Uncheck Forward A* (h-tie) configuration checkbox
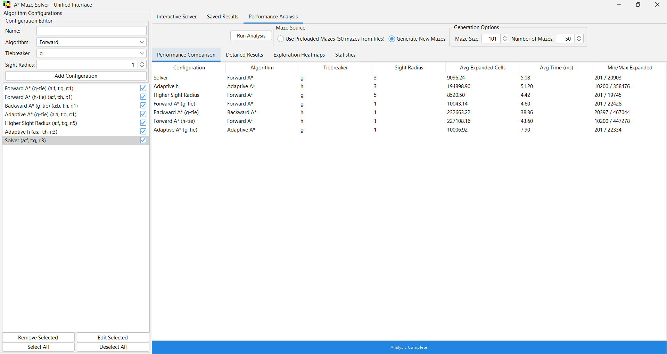The width and height of the screenshot is (667, 354). [143, 97]
